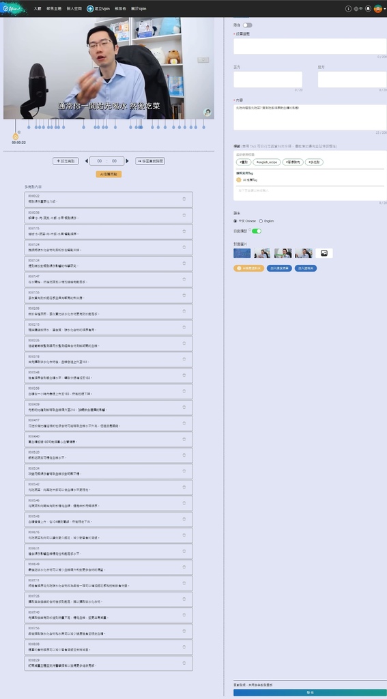Image resolution: width=387 pixels, height=699 pixels.
Task: Click the first blue timeline pin marker
Action: click(x=29, y=127)
